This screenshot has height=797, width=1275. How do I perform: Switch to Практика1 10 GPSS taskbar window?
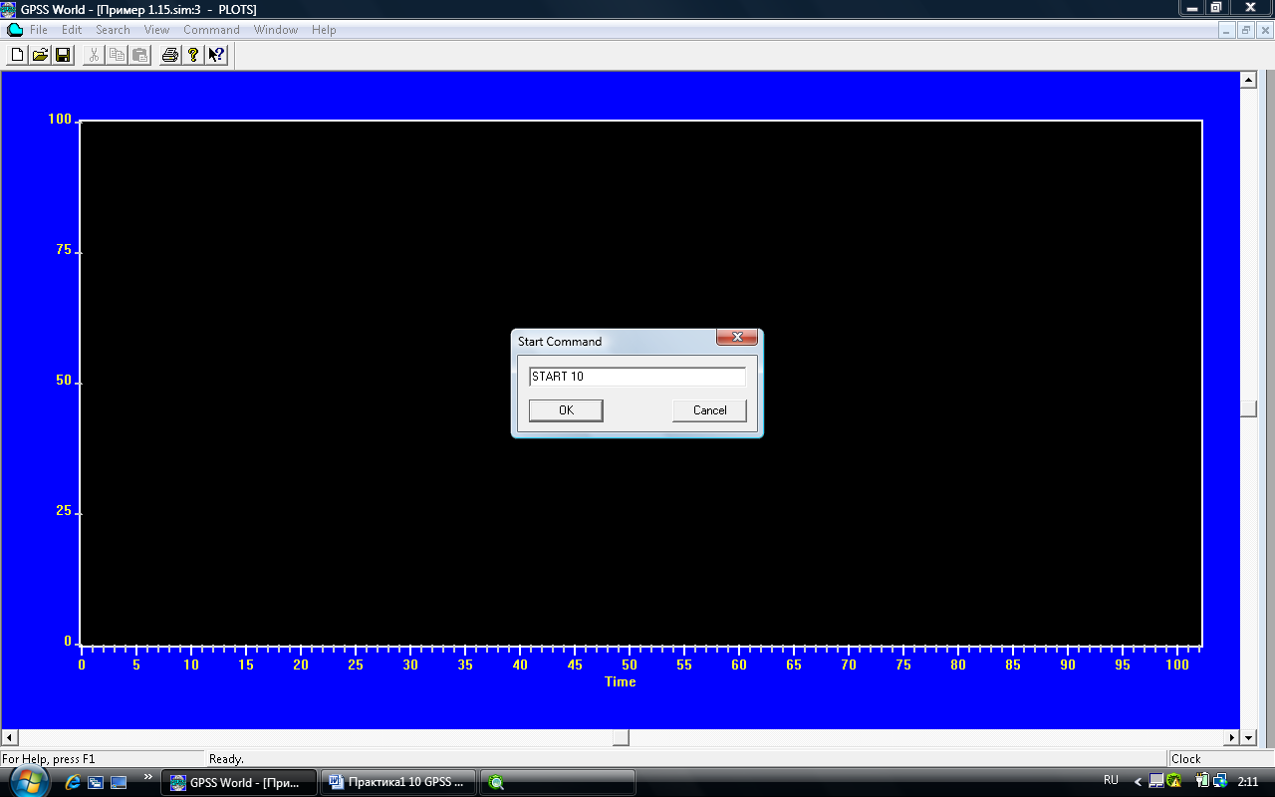(x=398, y=782)
